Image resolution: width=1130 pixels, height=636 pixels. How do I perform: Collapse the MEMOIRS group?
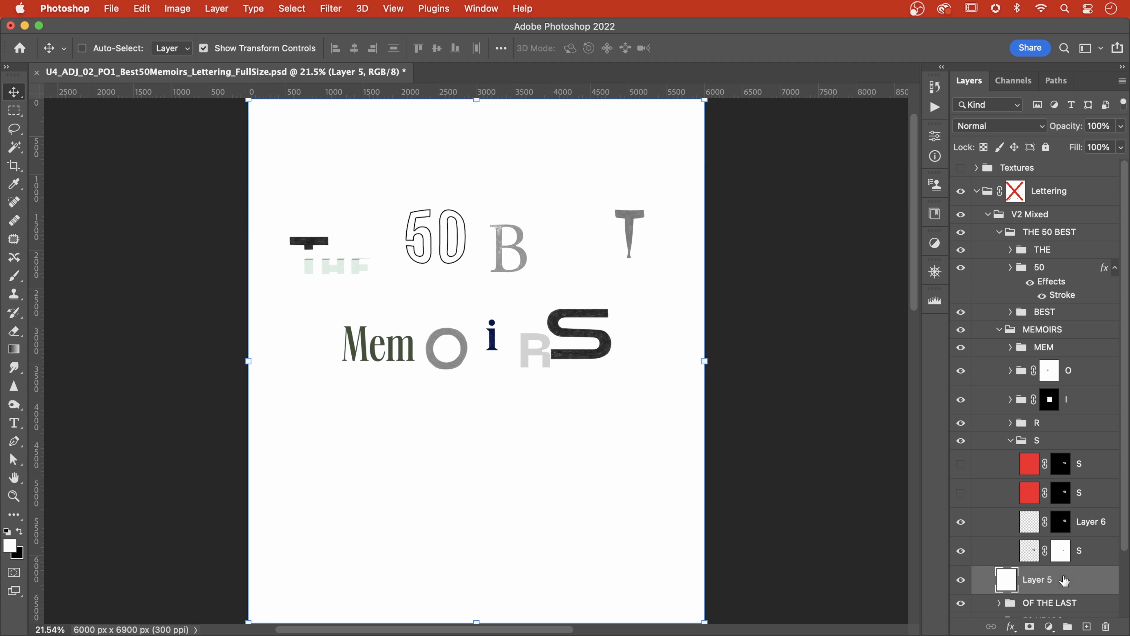click(999, 330)
